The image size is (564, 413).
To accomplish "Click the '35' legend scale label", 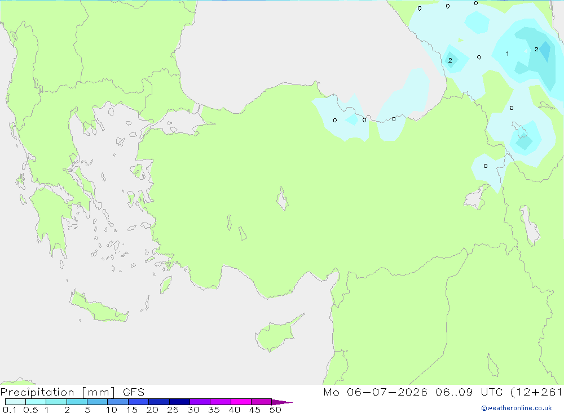I will coord(214,410).
